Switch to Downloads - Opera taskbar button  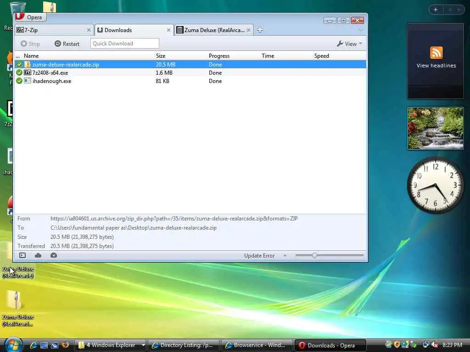(x=330, y=345)
